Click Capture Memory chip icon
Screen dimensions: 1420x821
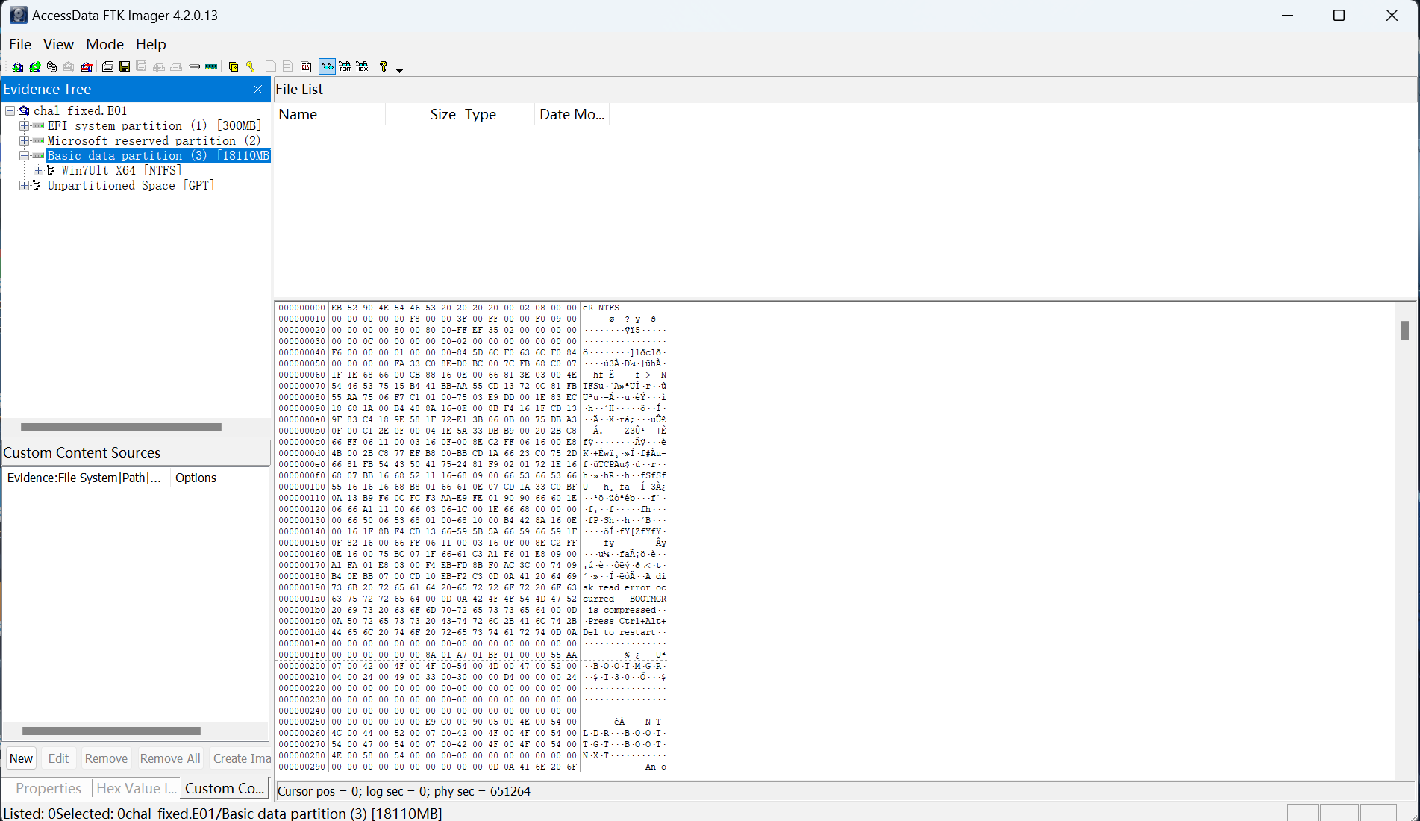[x=211, y=67]
